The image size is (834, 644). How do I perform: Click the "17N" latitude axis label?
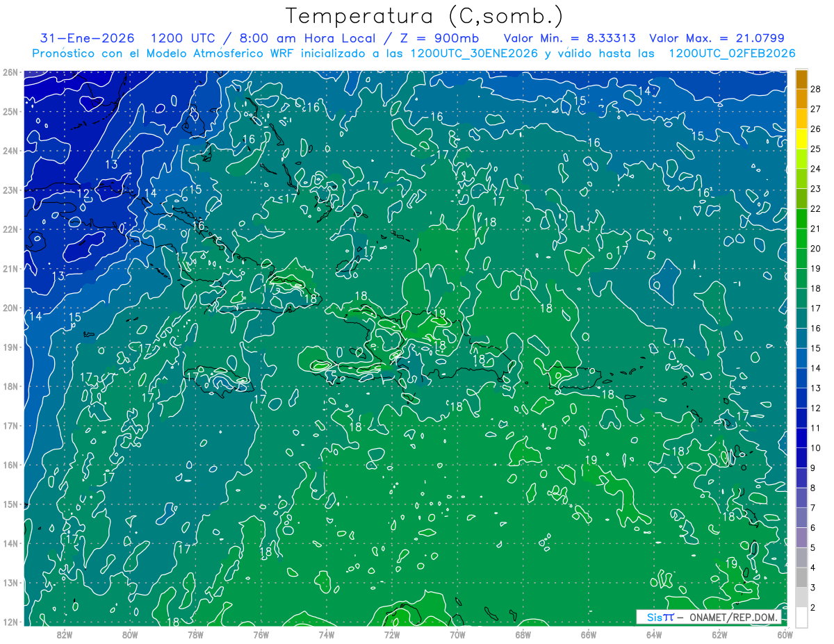click(10, 425)
